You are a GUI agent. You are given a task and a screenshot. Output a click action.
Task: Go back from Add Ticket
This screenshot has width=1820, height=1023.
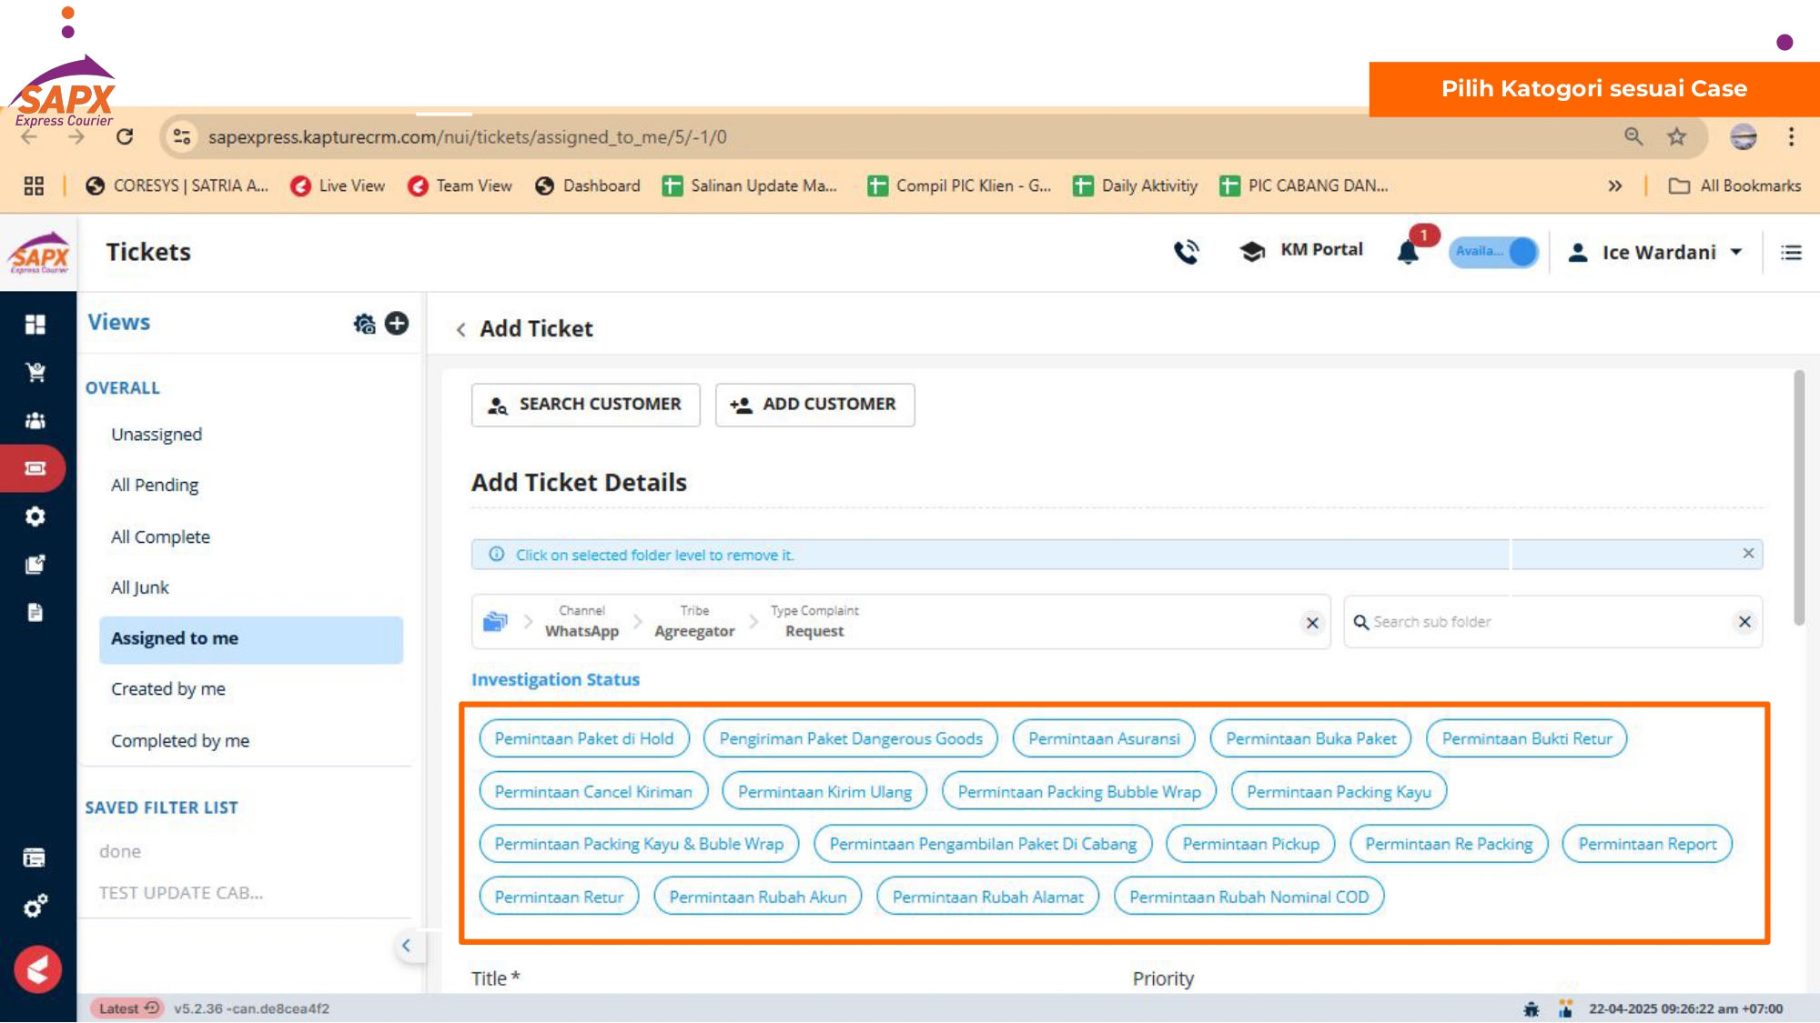[461, 329]
